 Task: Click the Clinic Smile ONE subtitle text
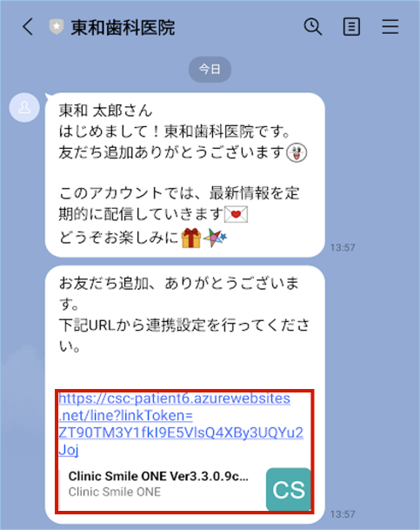click(x=115, y=492)
